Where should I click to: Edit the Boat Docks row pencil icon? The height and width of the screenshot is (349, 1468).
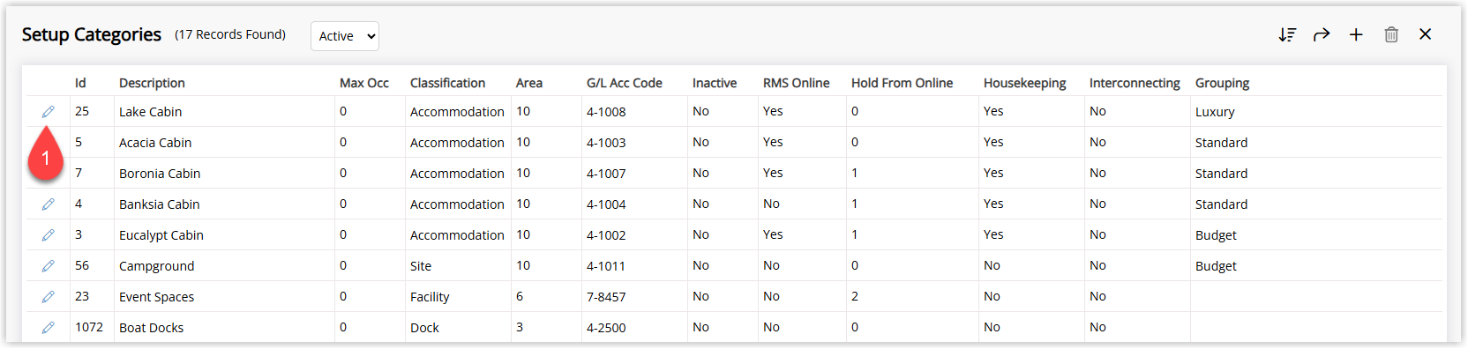[x=49, y=328]
